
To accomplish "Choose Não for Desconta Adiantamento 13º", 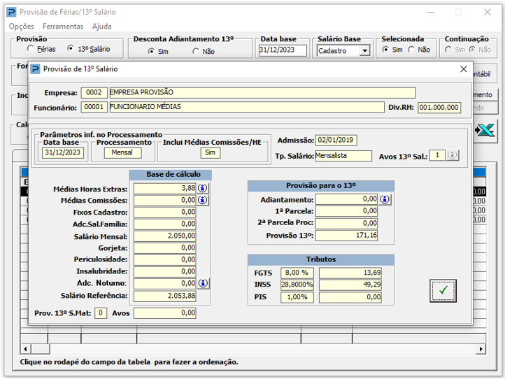I will [196, 51].
